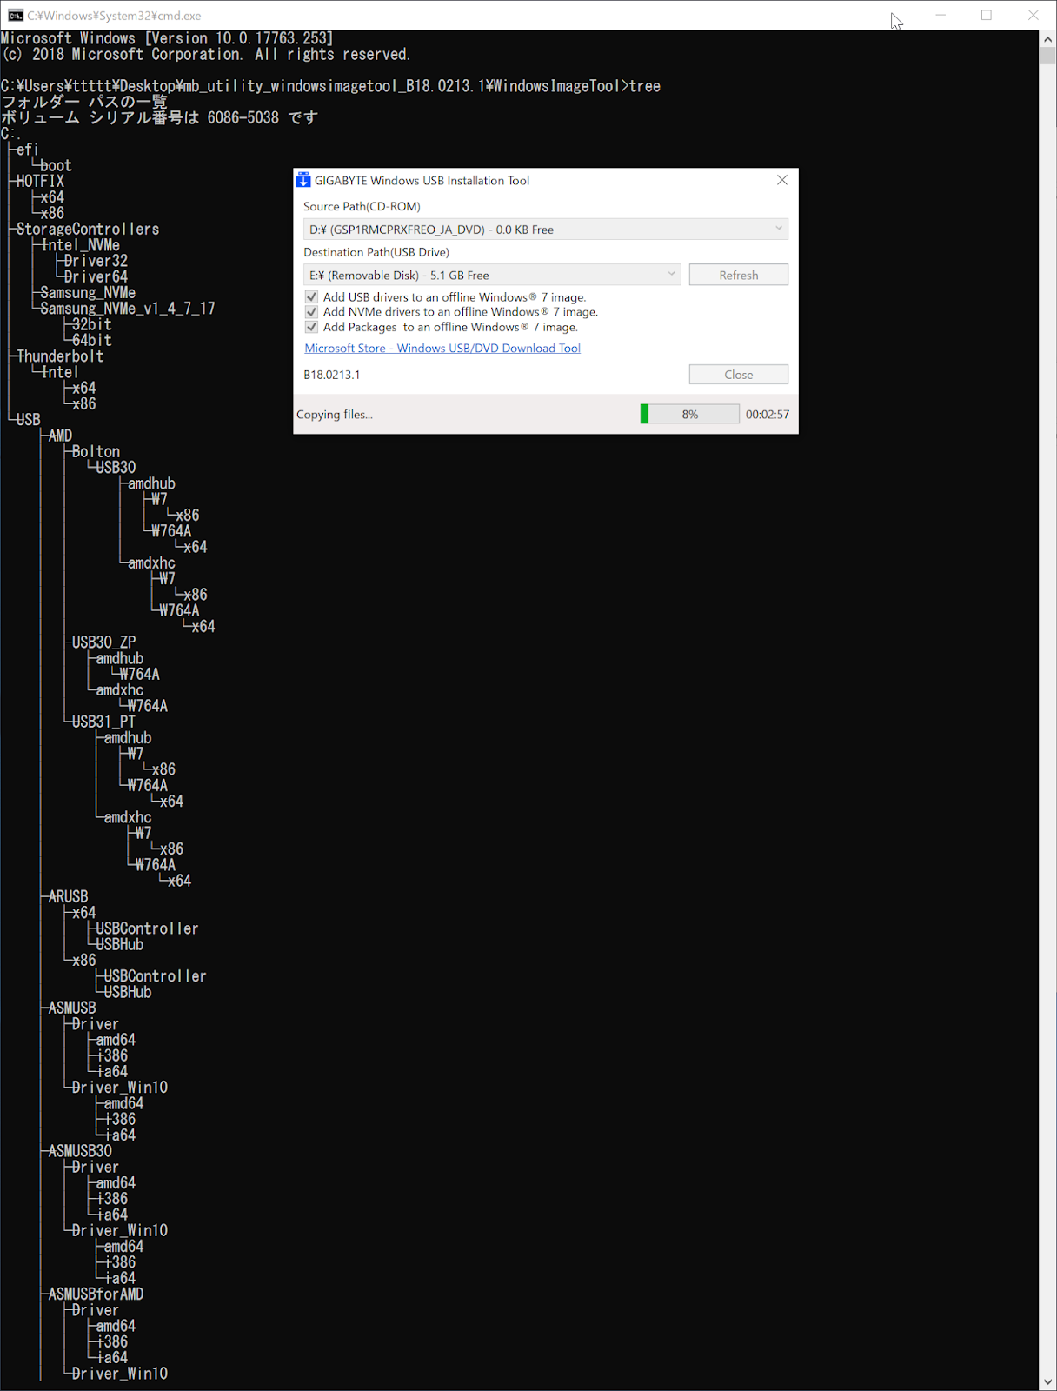Viewport: 1057px width, 1391px height.
Task: Click the 8% copying progress bar
Action: click(x=689, y=414)
